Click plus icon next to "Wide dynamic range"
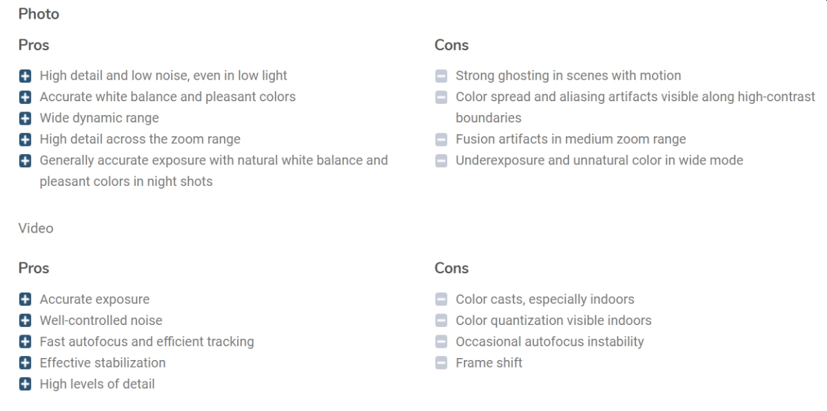The image size is (827, 411). click(x=25, y=118)
